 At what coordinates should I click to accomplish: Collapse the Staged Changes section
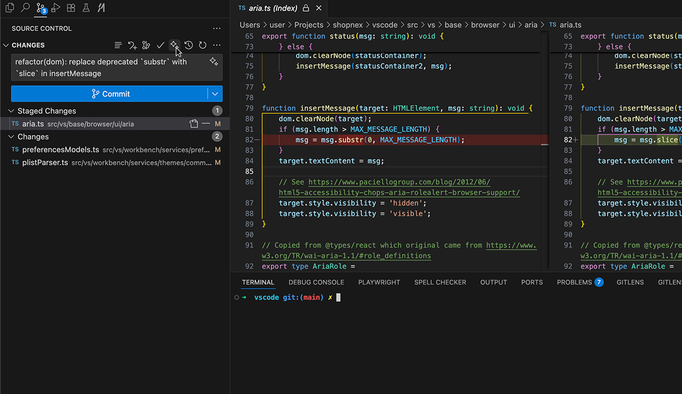point(12,111)
